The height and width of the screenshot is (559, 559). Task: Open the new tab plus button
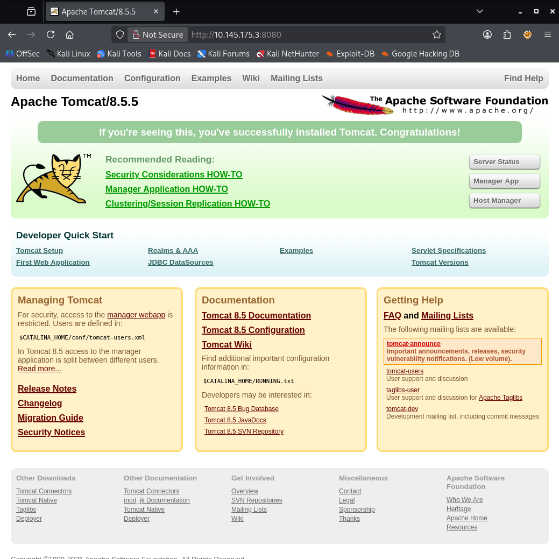[x=176, y=11]
